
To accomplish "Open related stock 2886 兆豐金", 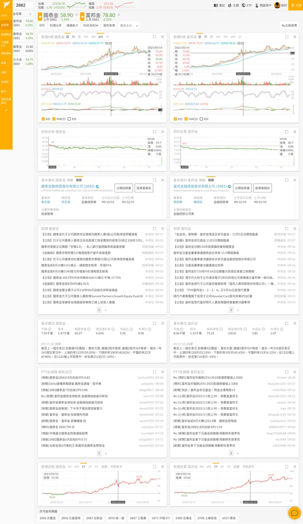I will click(48, 518).
